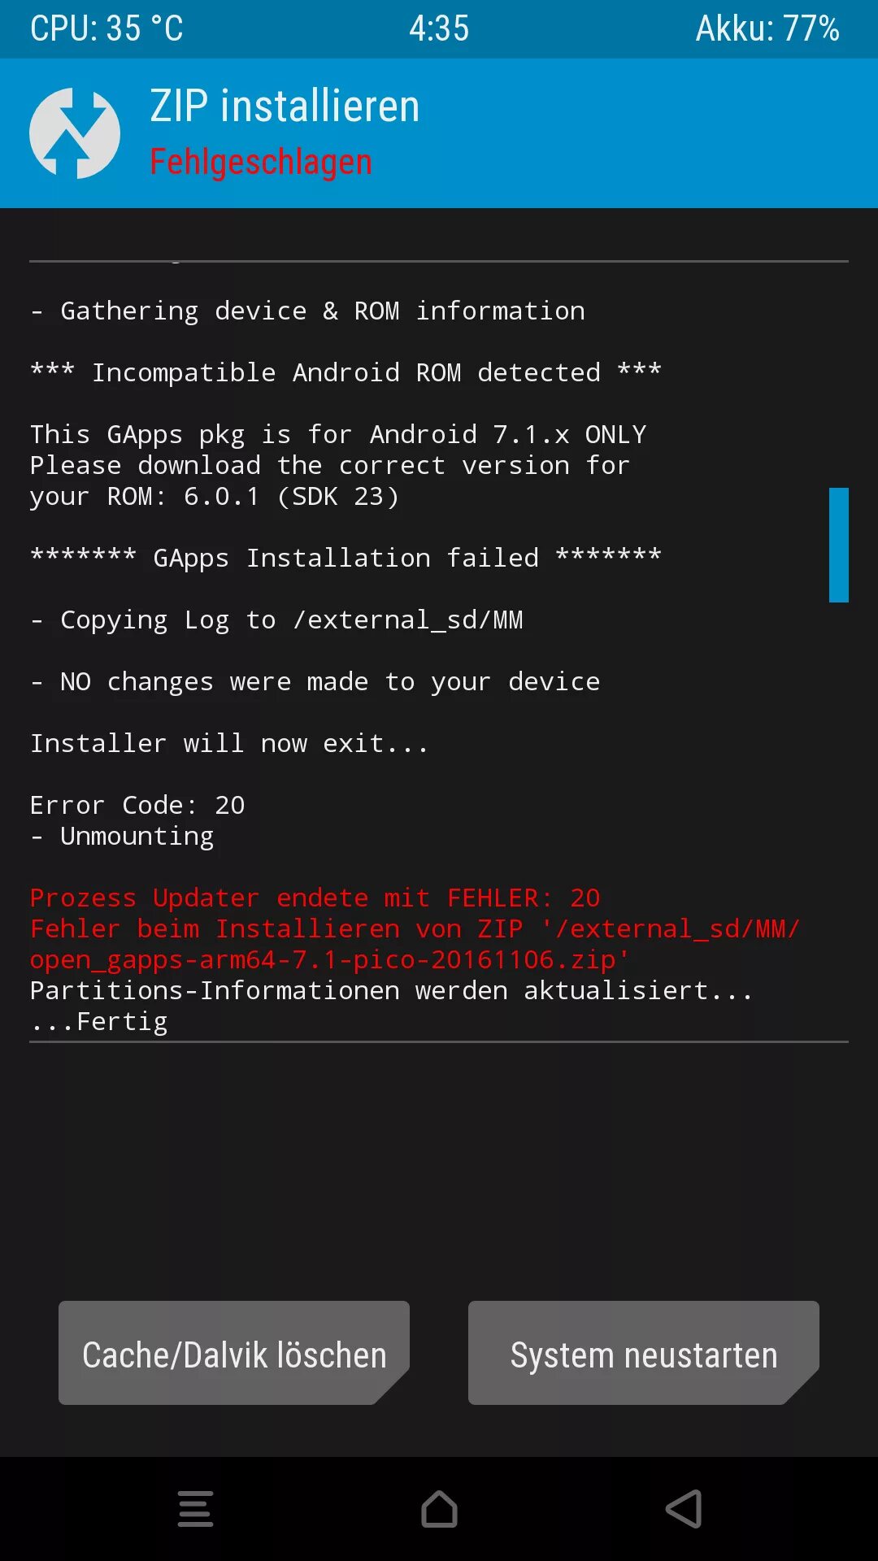Click the Incompatible Android ROM detected line

click(346, 372)
